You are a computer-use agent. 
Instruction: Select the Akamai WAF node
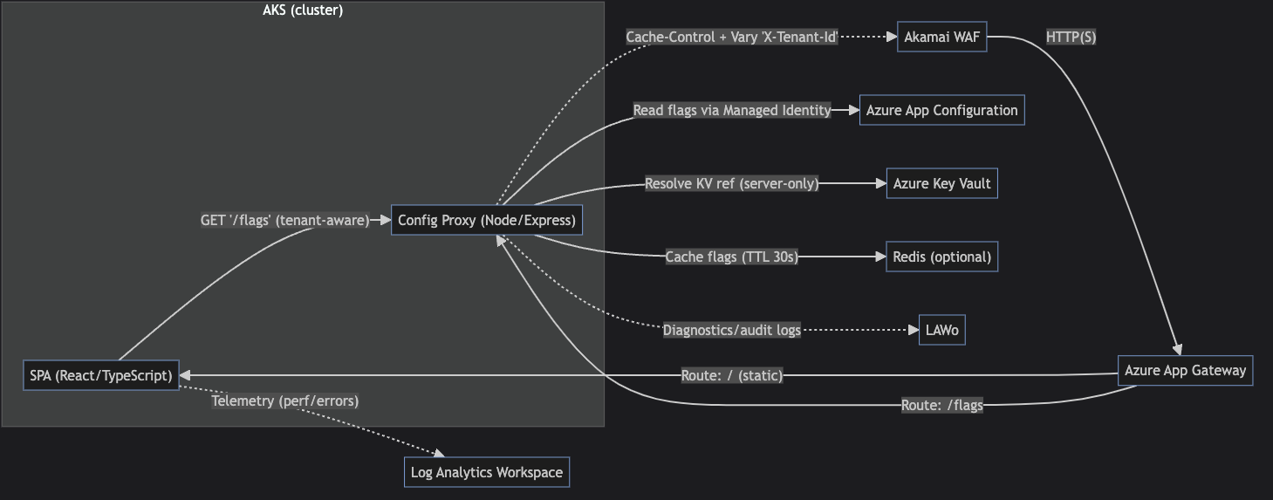(x=942, y=38)
